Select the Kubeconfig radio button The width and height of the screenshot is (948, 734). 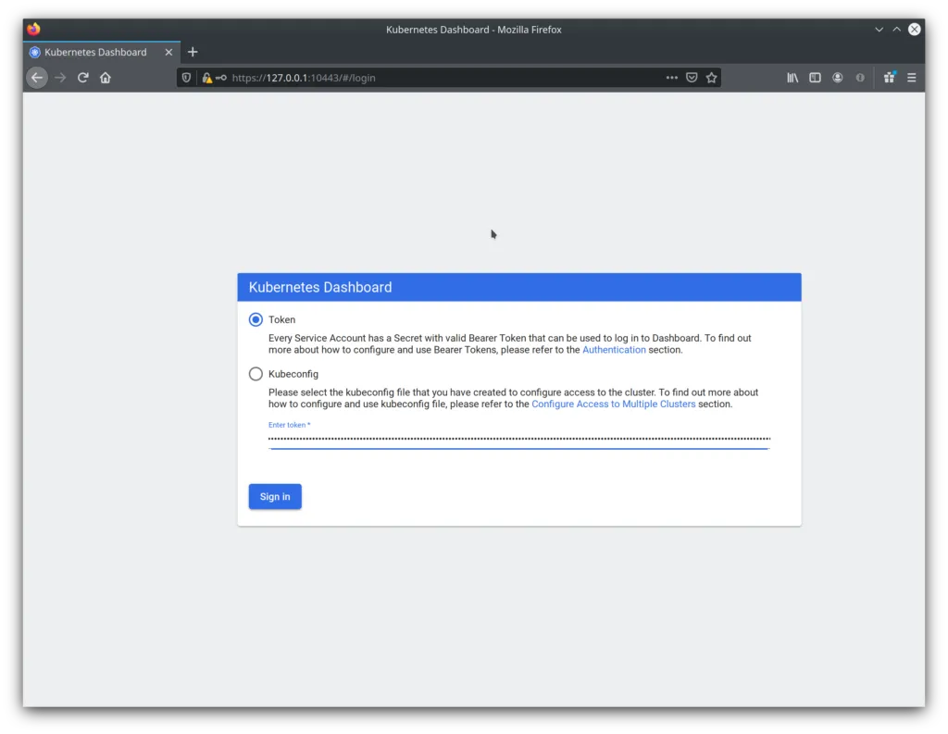pyautogui.click(x=256, y=374)
